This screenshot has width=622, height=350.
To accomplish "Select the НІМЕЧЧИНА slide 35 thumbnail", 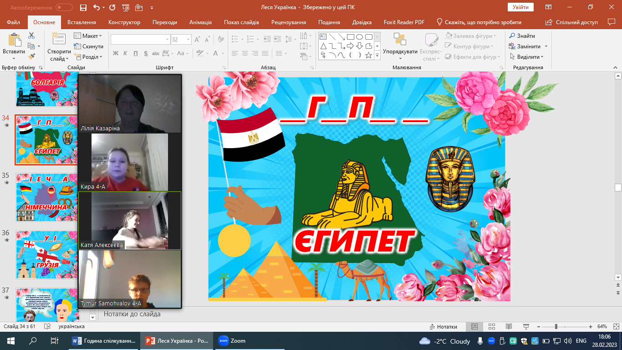I will tap(47, 197).
